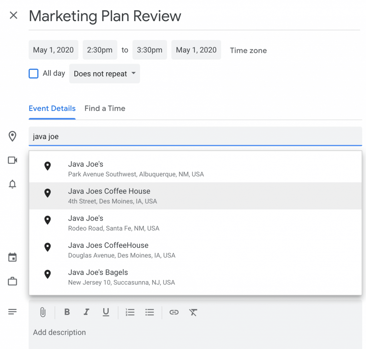Image resolution: width=366 pixels, height=349 pixels.
Task: Open the Does not repeat dropdown
Action: [x=104, y=74]
